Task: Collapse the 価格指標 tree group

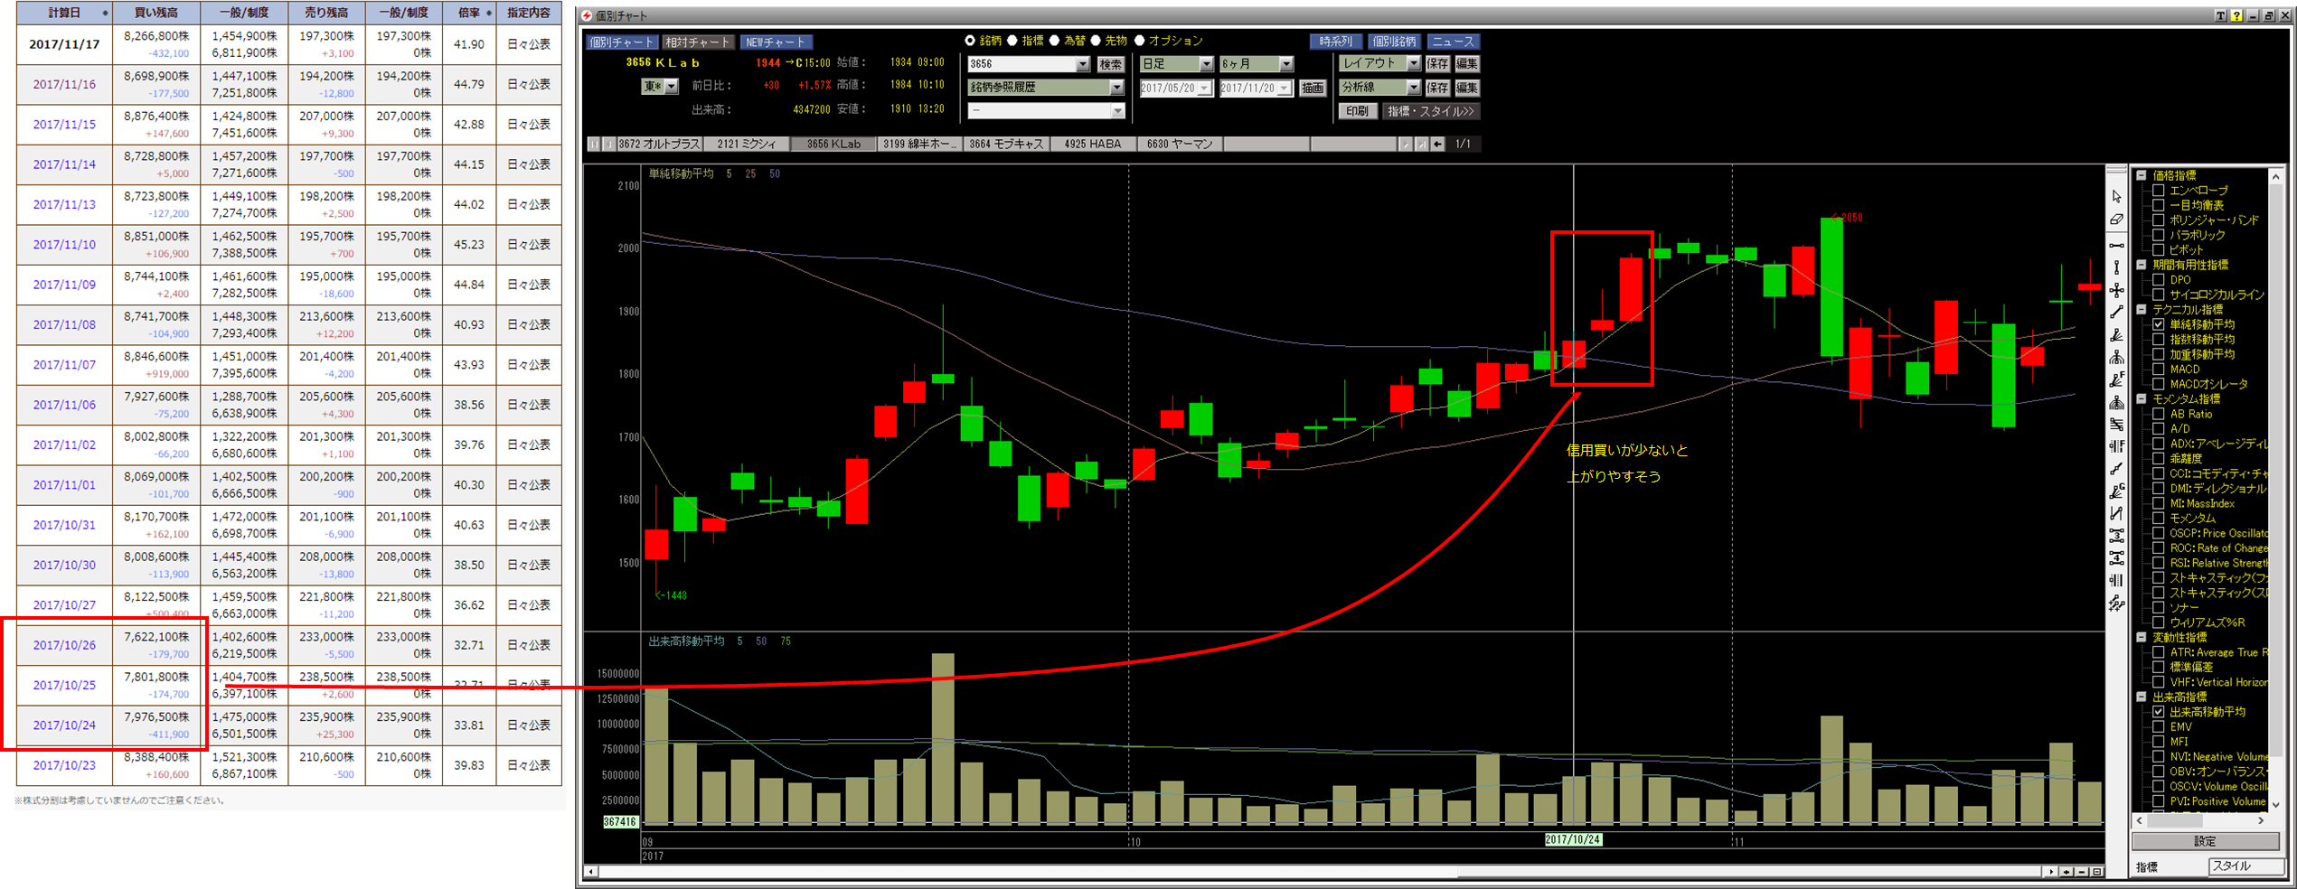Action: coord(2142,175)
